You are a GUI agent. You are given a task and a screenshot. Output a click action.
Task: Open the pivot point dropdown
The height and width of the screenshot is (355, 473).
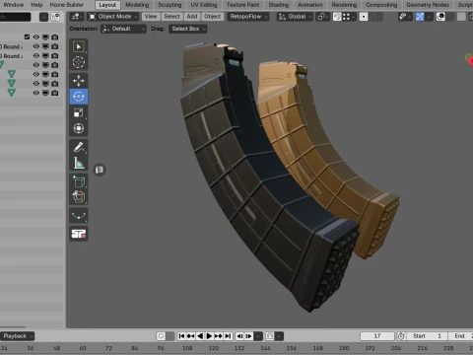pyautogui.click(x=323, y=17)
